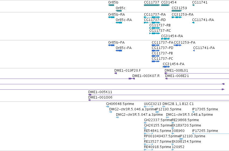This screenshot has width=229, height=151.
Task: Select EST label EK098154.5prime
Action: [x=186, y=142]
